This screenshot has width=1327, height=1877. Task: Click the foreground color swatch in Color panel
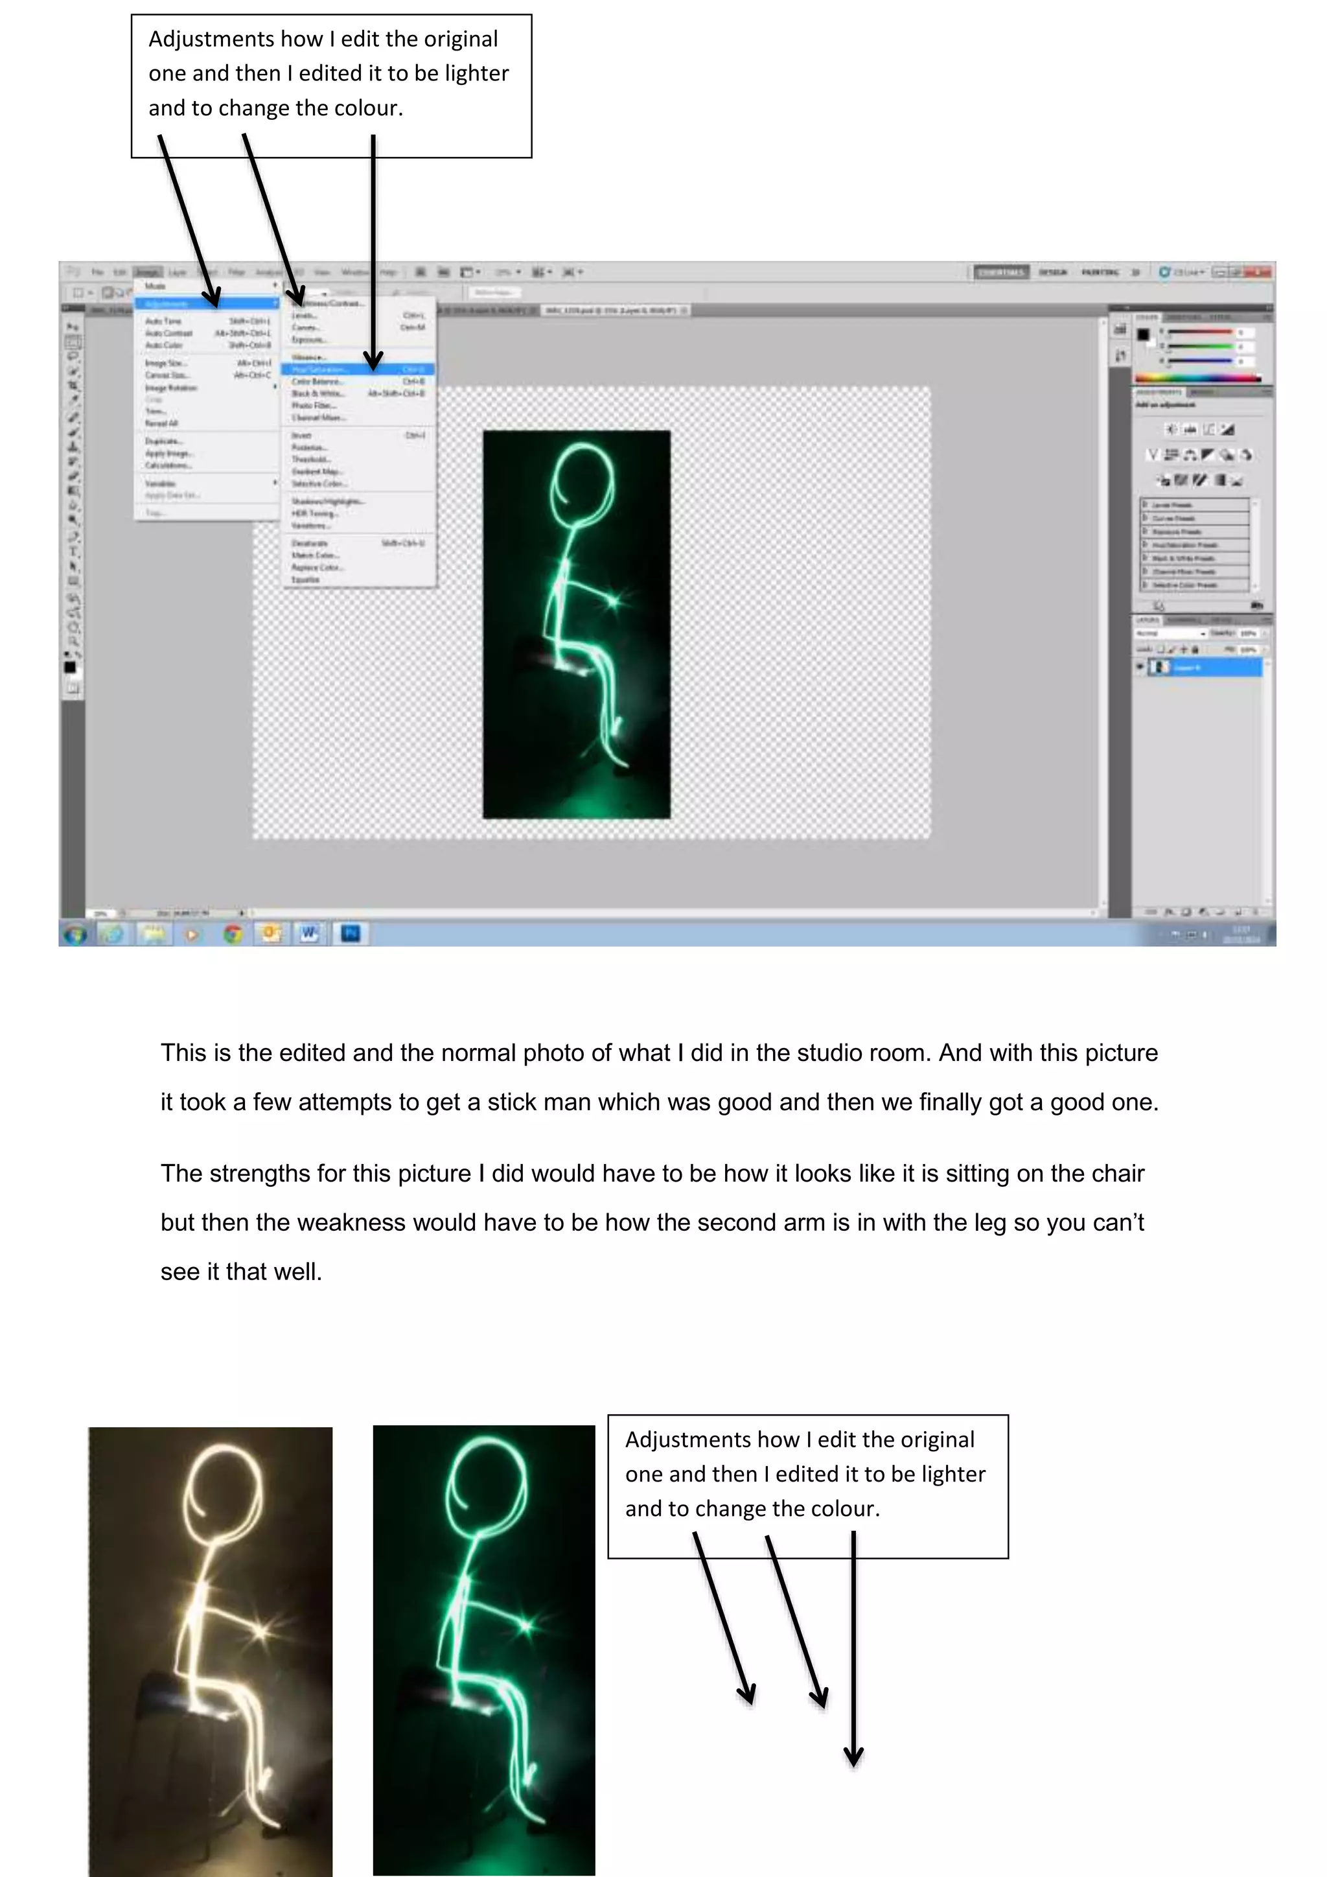tap(1143, 334)
